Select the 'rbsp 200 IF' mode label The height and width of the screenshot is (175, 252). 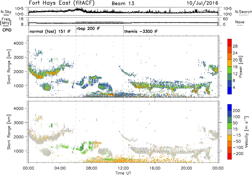[89, 29]
